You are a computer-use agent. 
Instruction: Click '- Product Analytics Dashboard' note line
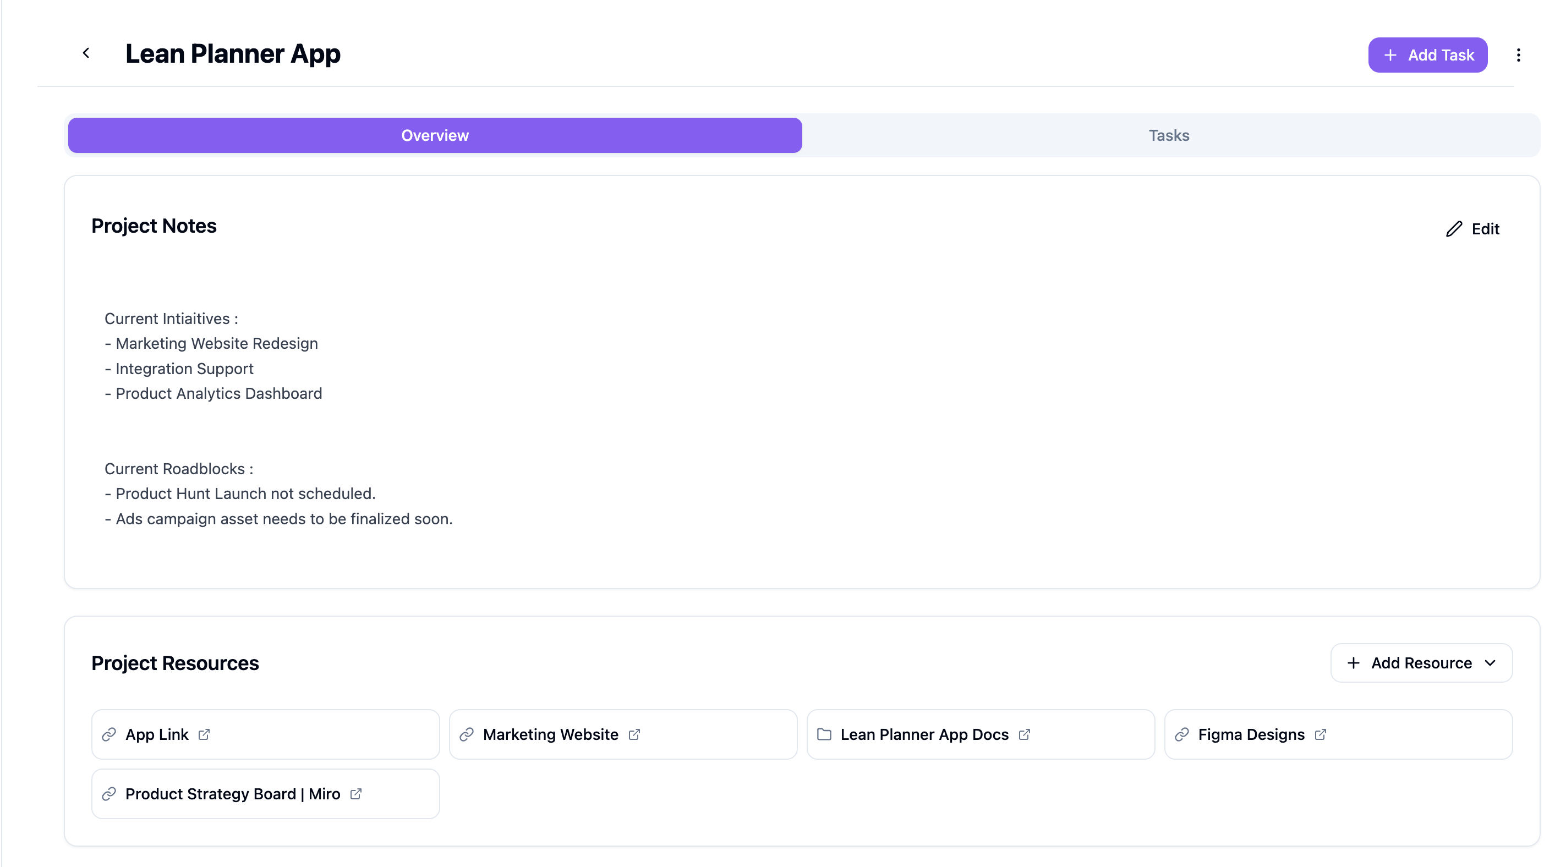(x=213, y=393)
